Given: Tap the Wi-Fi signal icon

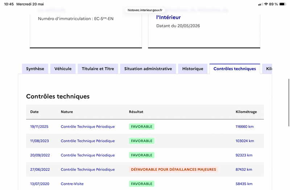Looking at the screenshot, I should [266, 4].
